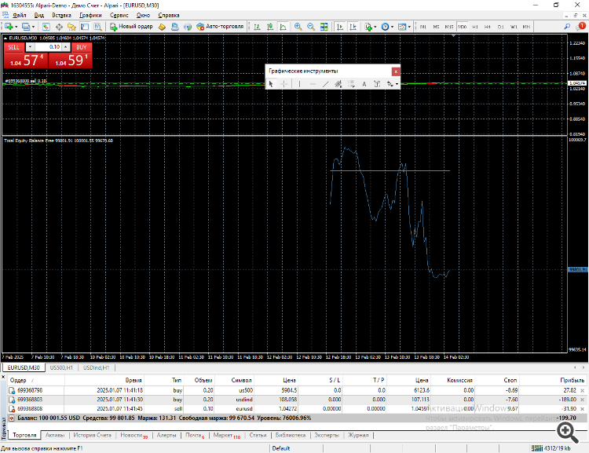This screenshot has width=589, height=453.
Task: Increase the trade volume arrow
Action: pyautogui.click(x=66, y=46)
